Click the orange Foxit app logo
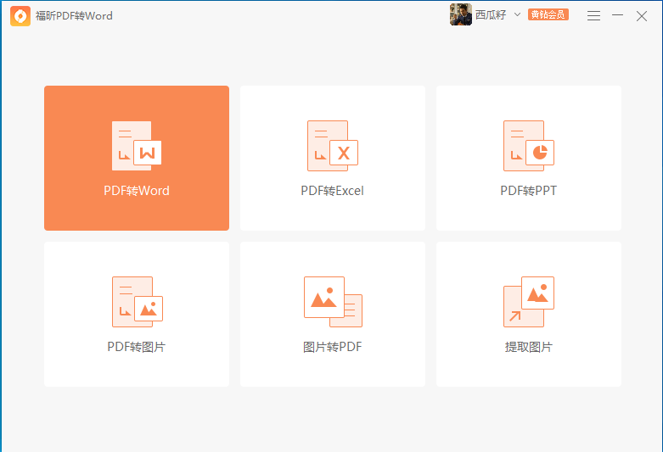This screenshot has width=663, height=452. (20, 16)
